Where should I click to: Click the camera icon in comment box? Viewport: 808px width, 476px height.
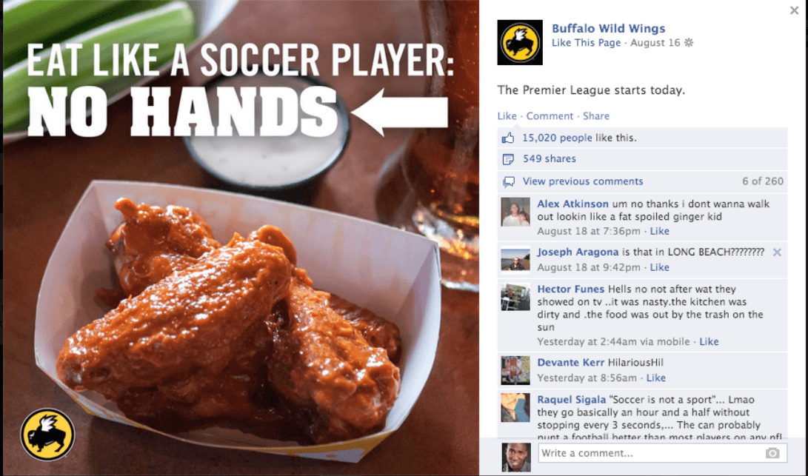[772, 453]
